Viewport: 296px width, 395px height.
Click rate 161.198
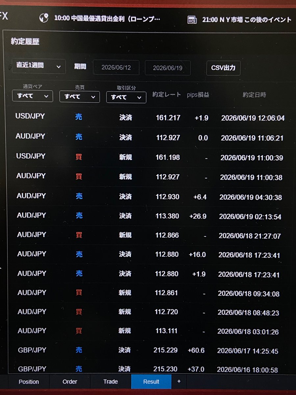pyautogui.click(x=168, y=157)
